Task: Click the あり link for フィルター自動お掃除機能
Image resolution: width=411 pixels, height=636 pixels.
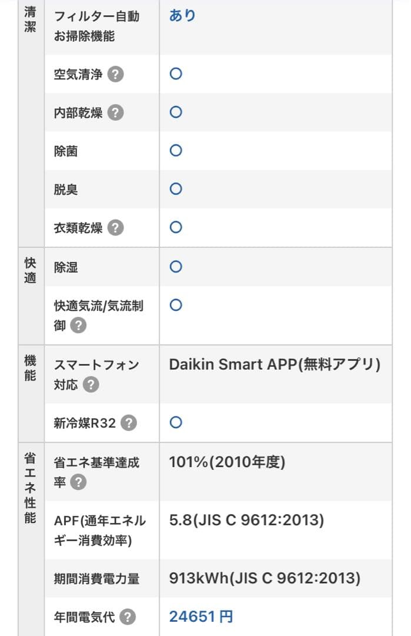Action: click(x=182, y=16)
